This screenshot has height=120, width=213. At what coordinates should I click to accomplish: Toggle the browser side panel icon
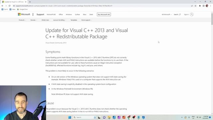[203, 6]
